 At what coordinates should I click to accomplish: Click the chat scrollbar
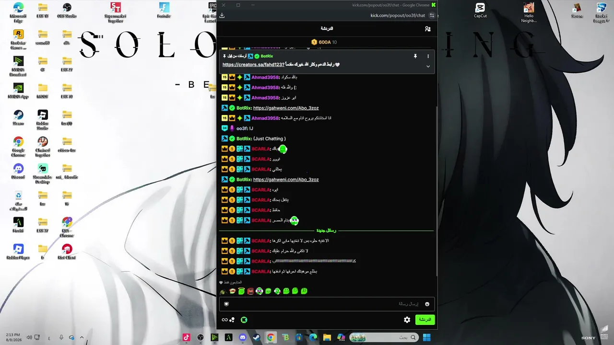coord(436,163)
